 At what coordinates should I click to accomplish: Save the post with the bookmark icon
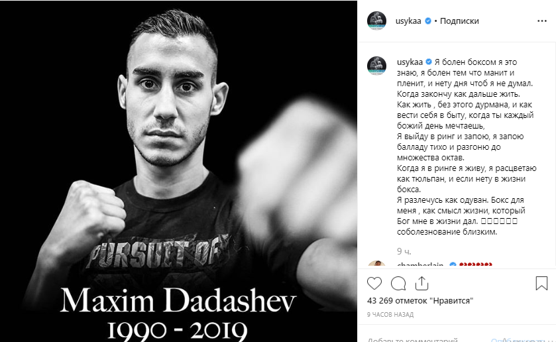pos(541,284)
